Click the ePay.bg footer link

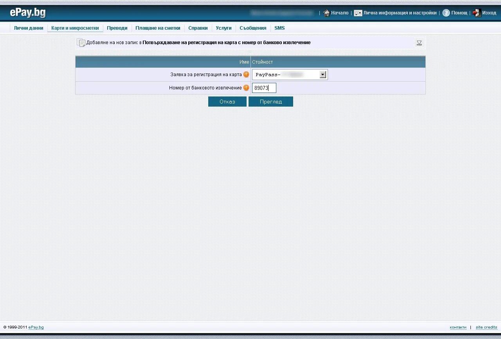pyautogui.click(x=36, y=327)
